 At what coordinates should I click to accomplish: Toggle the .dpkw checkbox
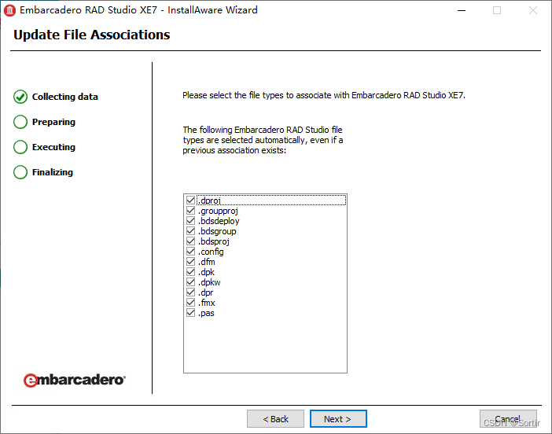click(x=190, y=282)
